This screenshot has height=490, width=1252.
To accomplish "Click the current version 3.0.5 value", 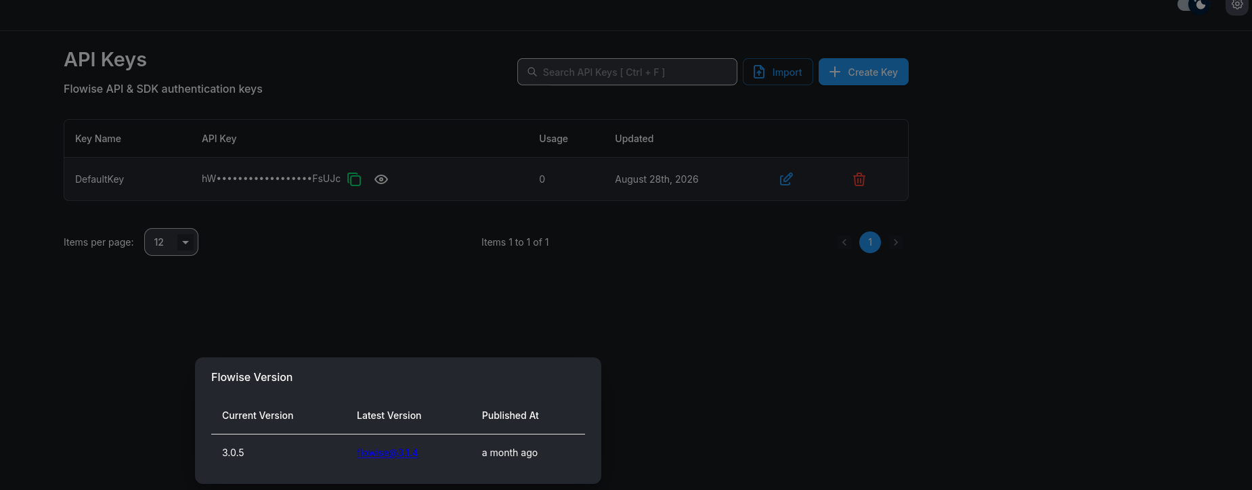I will coord(233,453).
